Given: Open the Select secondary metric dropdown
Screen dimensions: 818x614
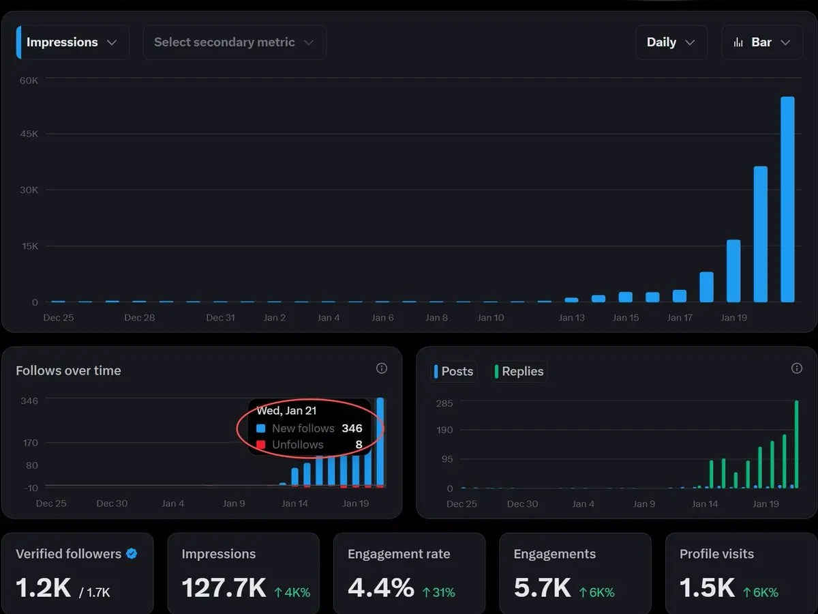Looking at the screenshot, I should [x=234, y=42].
